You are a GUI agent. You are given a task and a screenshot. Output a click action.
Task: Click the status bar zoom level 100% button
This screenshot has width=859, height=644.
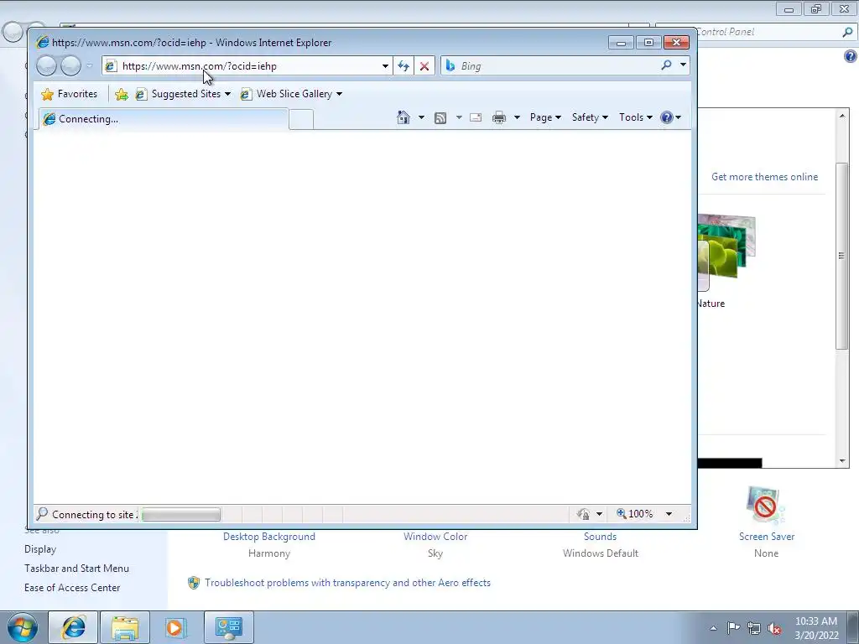(x=635, y=514)
